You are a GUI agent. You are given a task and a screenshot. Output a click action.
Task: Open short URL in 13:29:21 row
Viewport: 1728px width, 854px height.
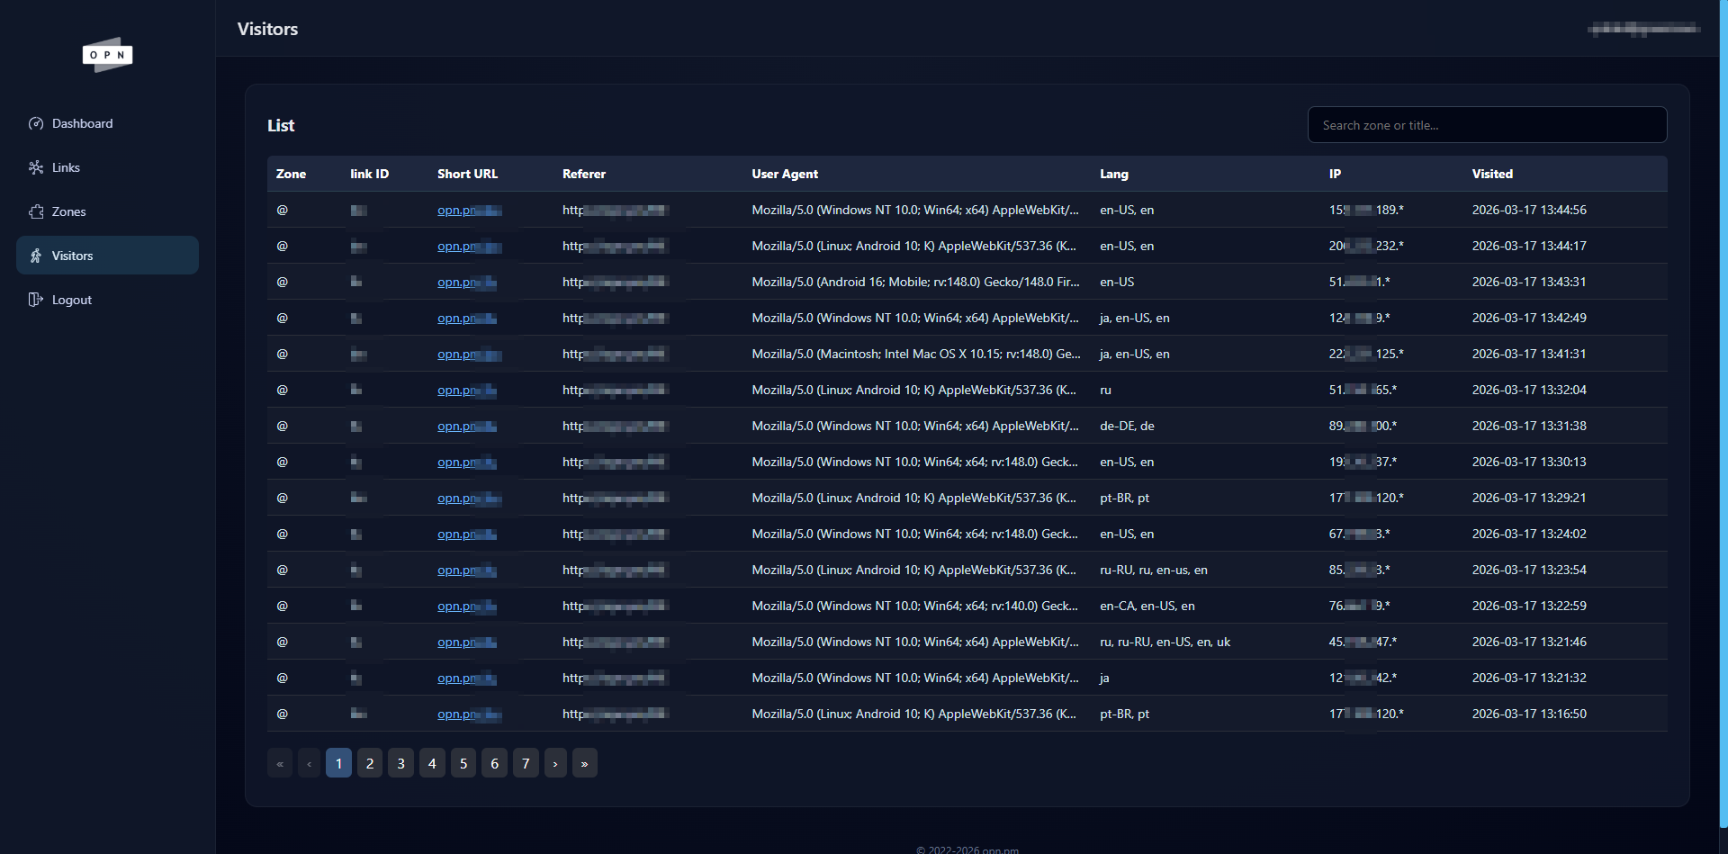[469, 498]
